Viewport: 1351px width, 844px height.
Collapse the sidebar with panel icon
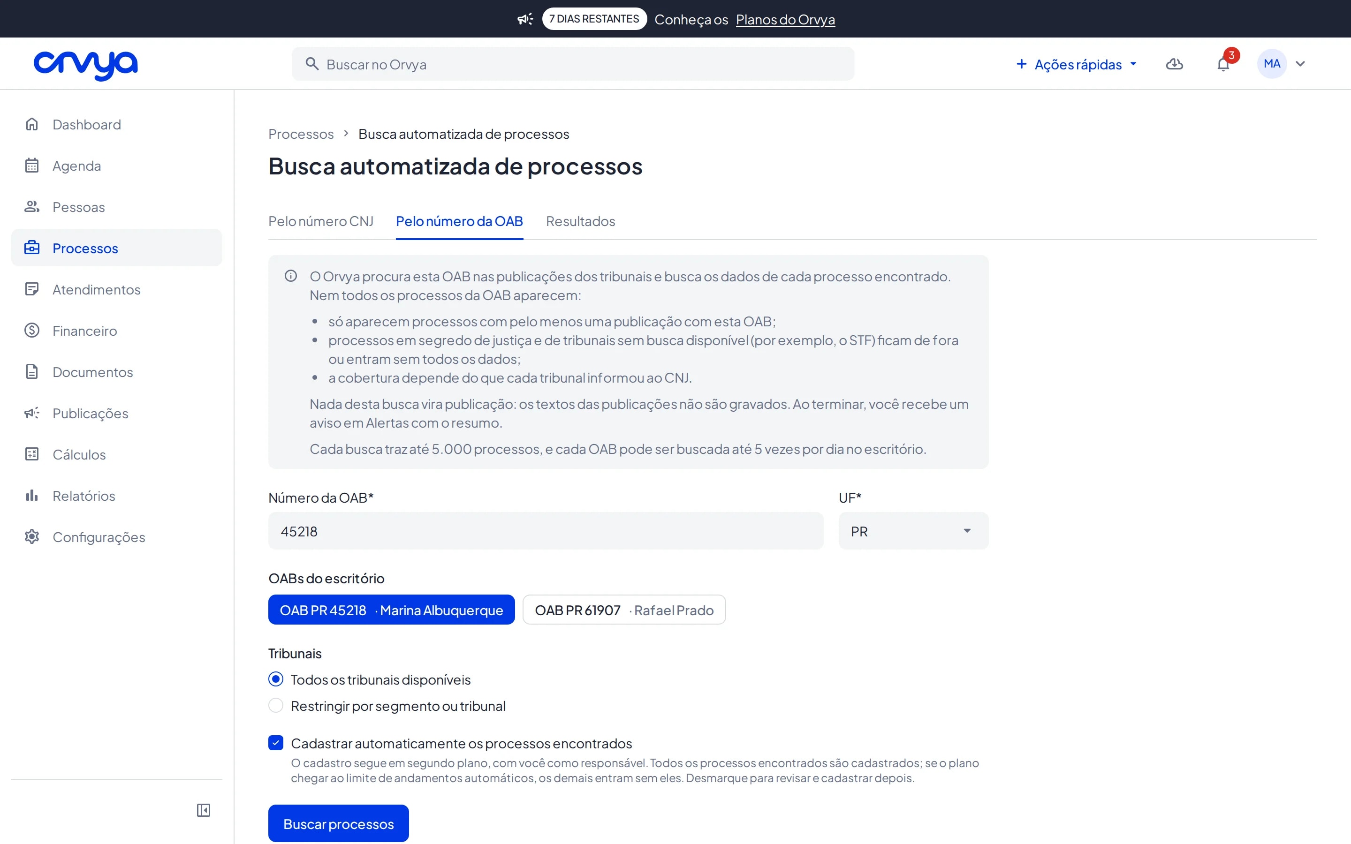tap(204, 810)
